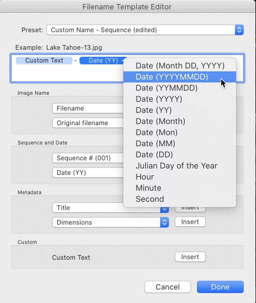Pick Date (MM) in the popup
The image size is (256, 303).
155,144
